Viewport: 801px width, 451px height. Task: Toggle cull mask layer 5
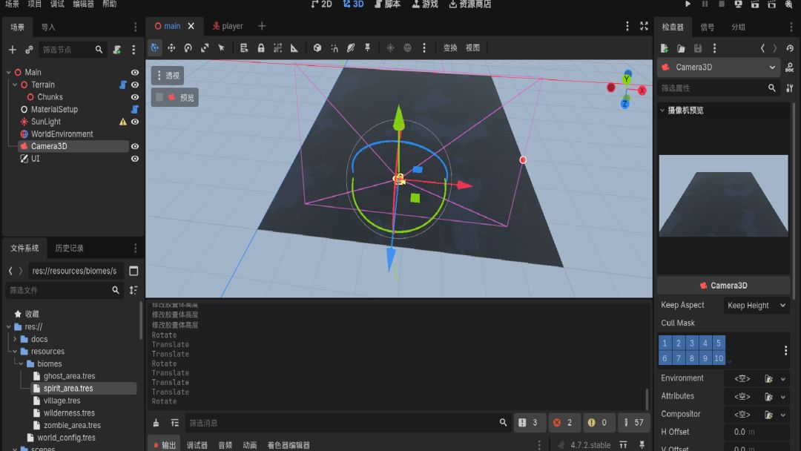[718, 343]
